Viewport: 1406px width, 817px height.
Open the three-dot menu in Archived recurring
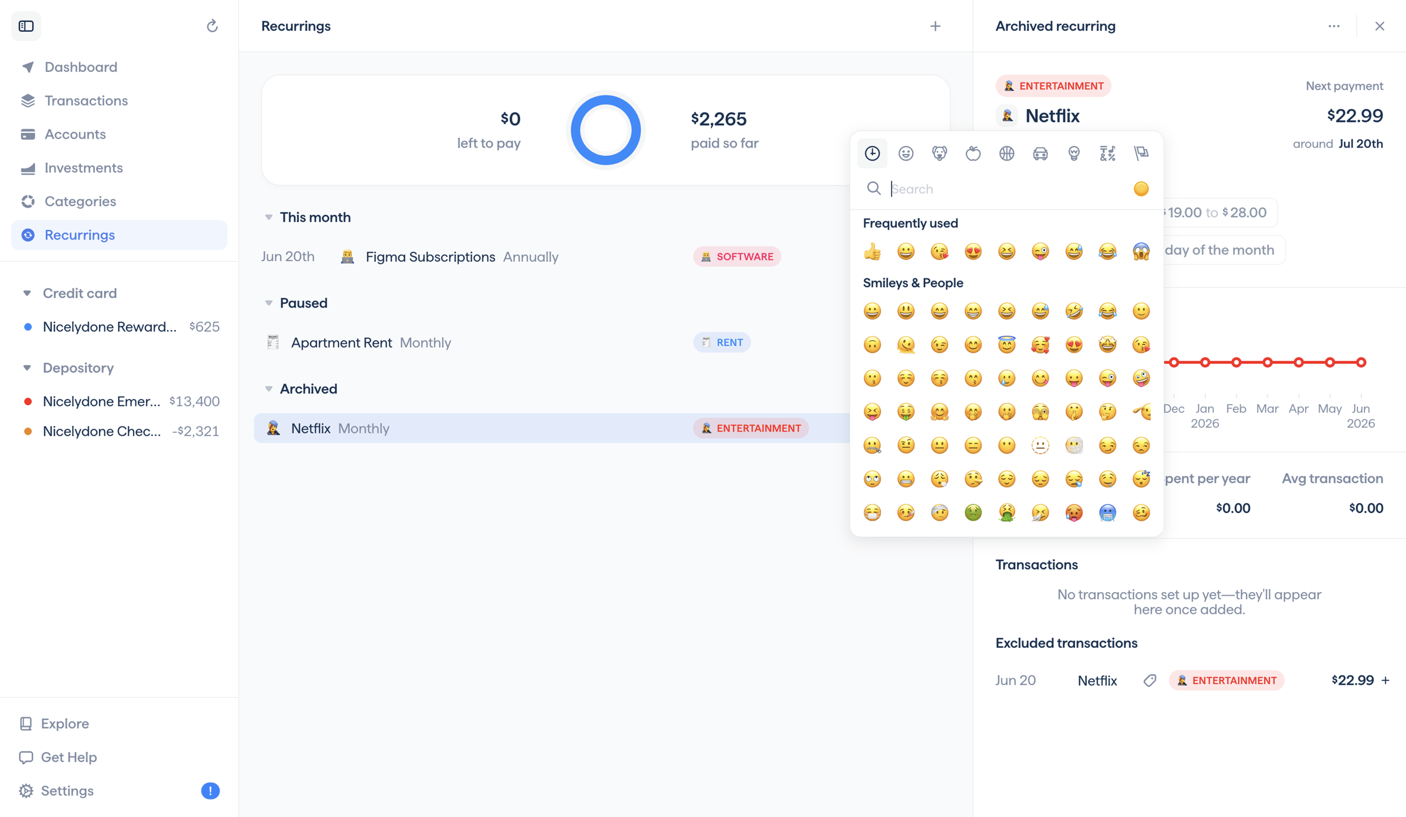click(1334, 26)
